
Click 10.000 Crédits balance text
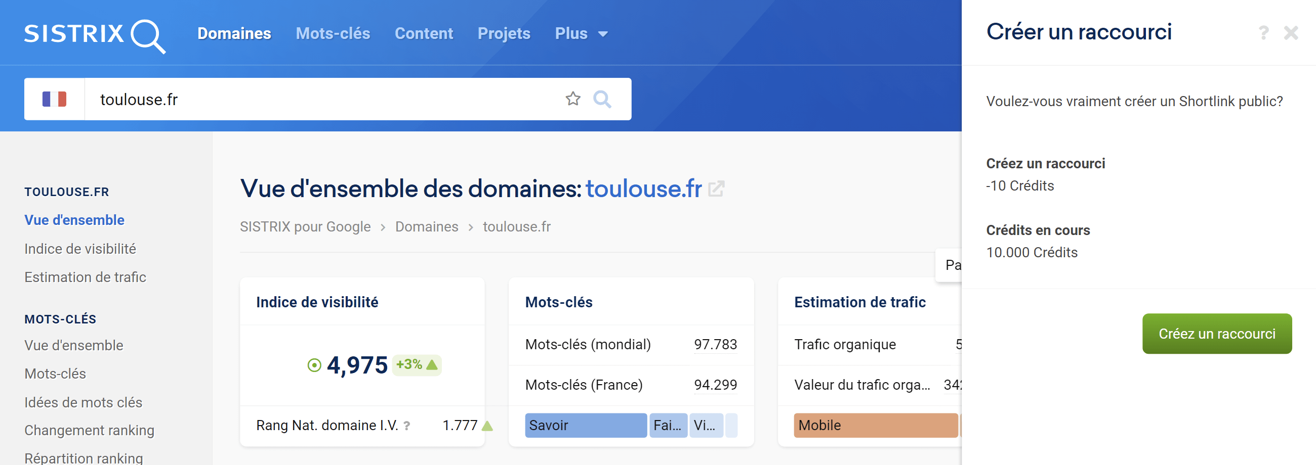click(x=1032, y=252)
